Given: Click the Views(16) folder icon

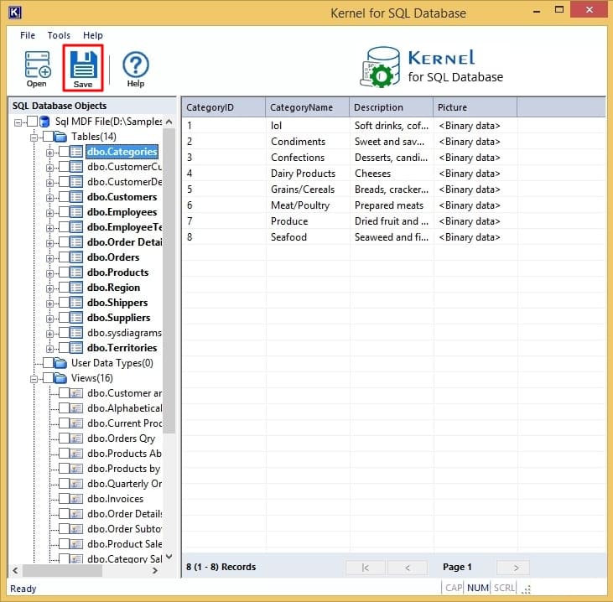Looking at the screenshot, I should (x=60, y=378).
